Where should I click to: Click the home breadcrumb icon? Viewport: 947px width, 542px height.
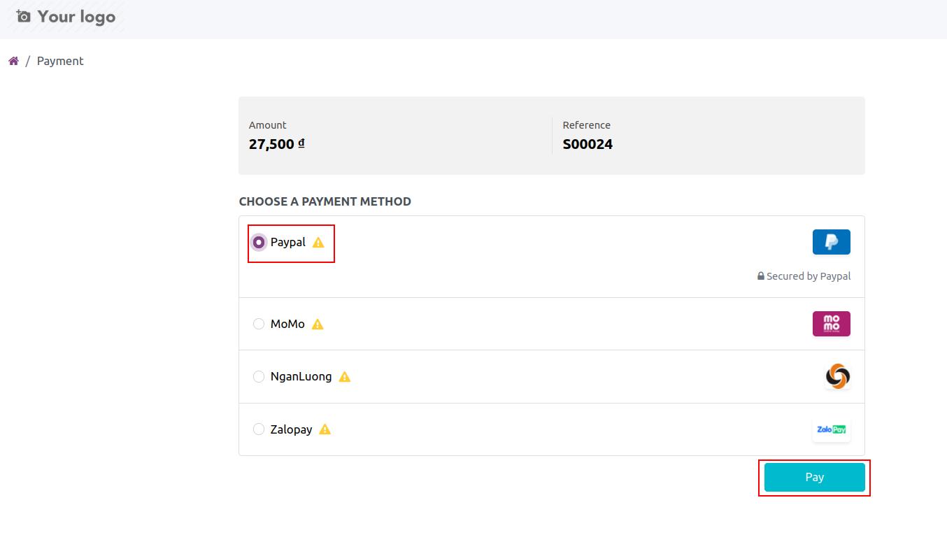tap(13, 61)
